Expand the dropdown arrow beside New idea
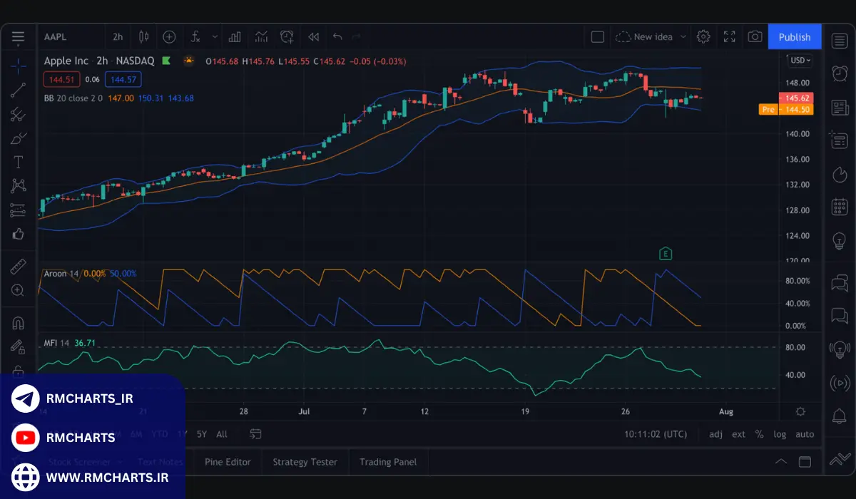Viewport: 856px width, 499px height. click(683, 37)
